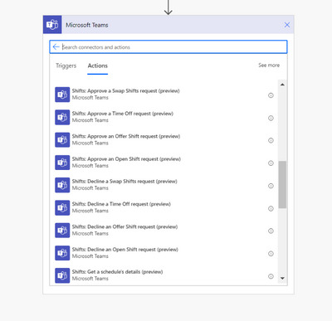Choose 'Shifts: Get a schedule's details (preview)'
The image size is (332, 321).
point(117,272)
